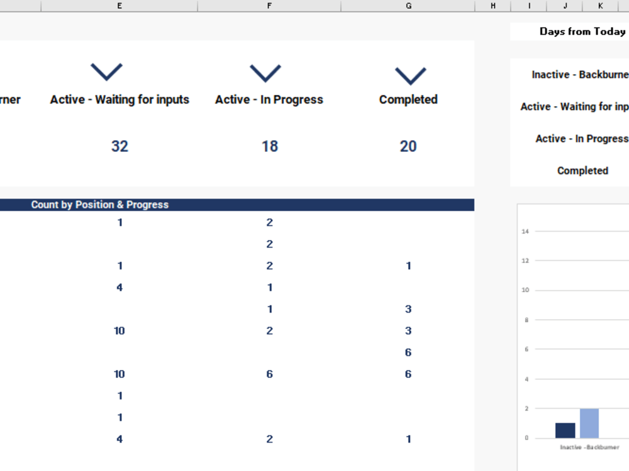Select the column E header
Screen dimensions: 629x471
click(119, 6)
